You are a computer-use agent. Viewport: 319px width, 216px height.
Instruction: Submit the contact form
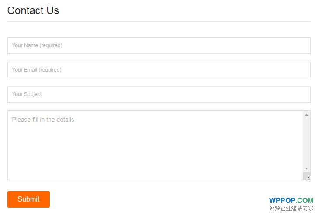28,199
